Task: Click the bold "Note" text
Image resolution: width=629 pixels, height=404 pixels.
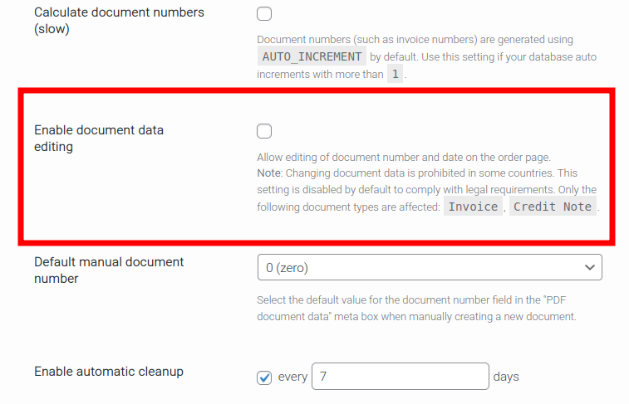Action: pyautogui.click(x=269, y=173)
